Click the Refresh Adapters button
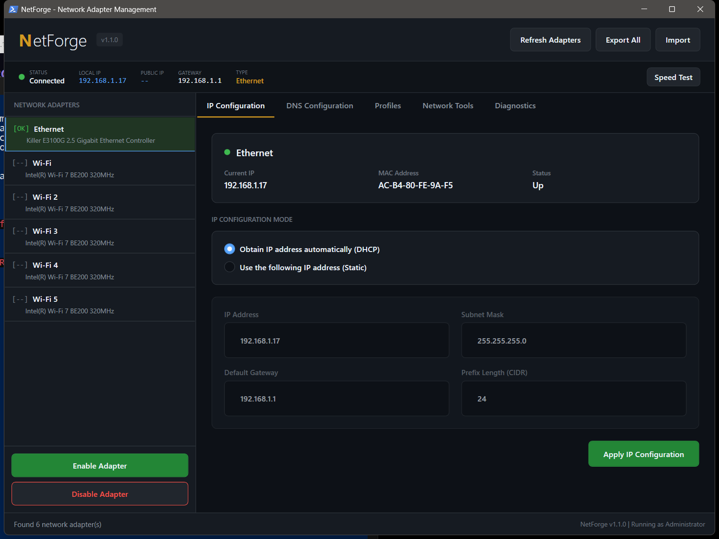Viewport: 719px width, 539px height. [x=550, y=40]
